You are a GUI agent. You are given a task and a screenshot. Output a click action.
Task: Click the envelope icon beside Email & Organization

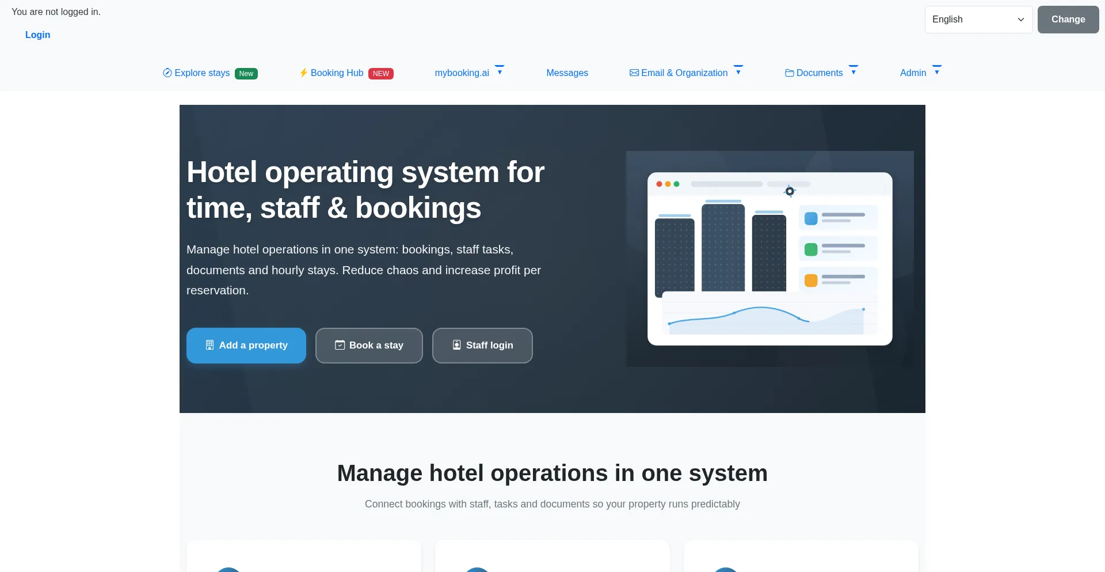click(634, 73)
